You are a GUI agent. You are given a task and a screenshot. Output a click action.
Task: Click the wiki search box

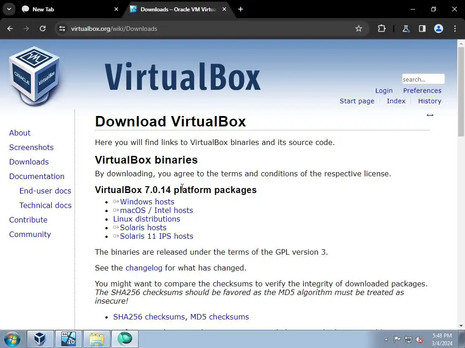click(423, 79)
